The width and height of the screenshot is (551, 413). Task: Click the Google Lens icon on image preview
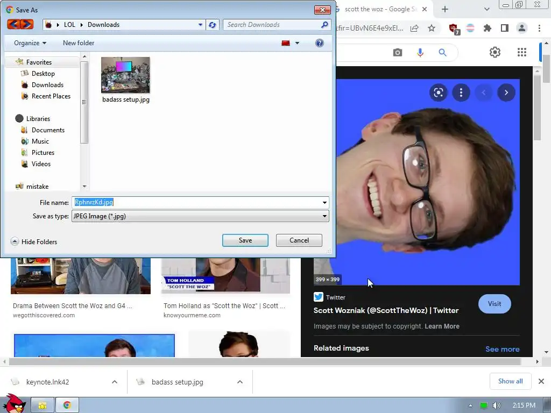point(438,92)
